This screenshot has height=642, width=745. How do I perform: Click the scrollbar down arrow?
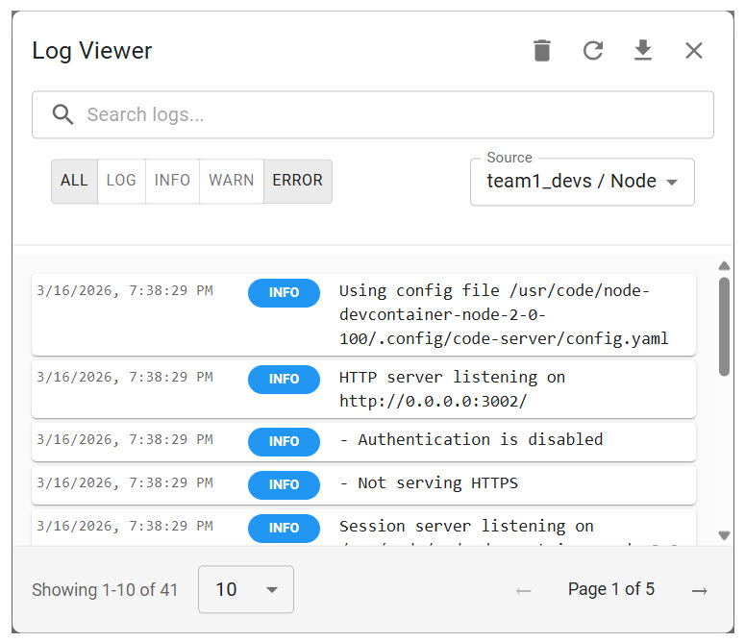coord(724,535)
